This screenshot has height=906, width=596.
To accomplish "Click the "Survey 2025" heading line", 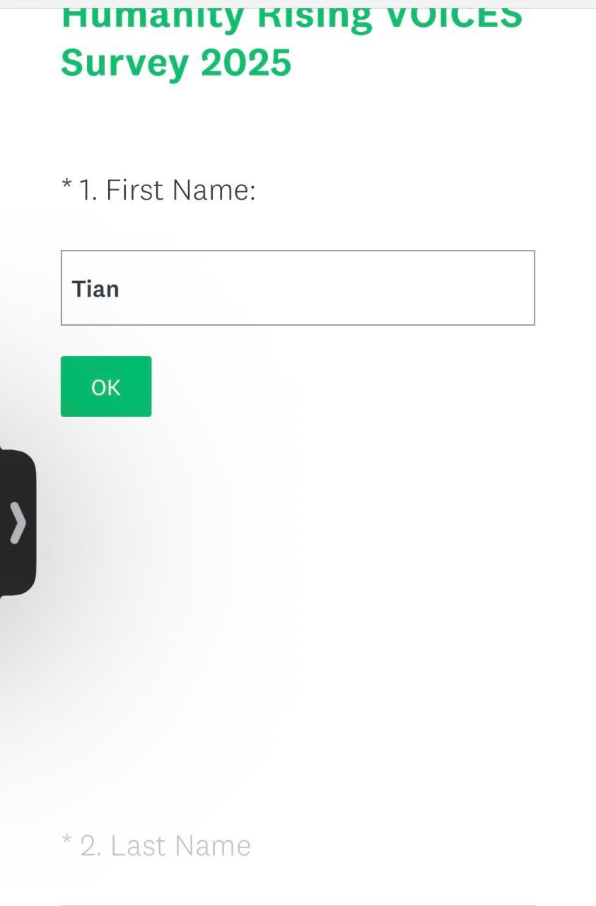I will click(x=176, y=63).
